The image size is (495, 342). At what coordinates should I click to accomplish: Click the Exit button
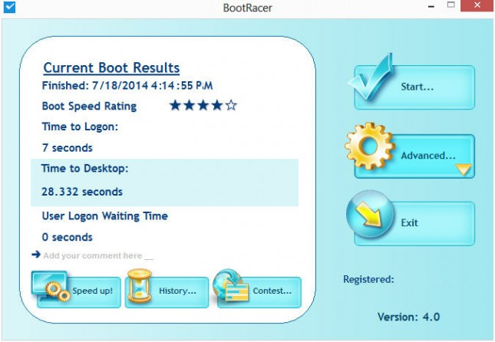pos(414,223)
